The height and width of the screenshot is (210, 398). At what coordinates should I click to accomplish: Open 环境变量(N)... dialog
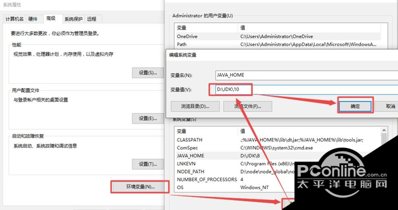140,187
